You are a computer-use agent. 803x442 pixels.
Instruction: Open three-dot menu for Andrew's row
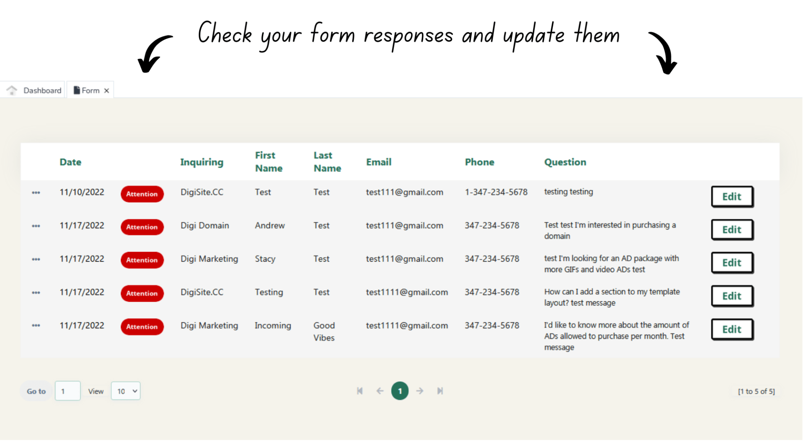click(x=36, y=226)
